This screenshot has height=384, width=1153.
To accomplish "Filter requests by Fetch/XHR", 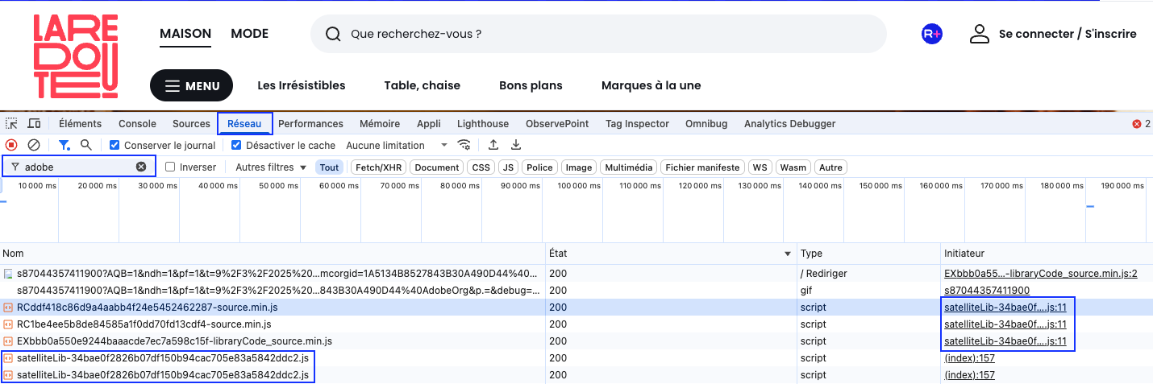I will [x=378, y=167].
